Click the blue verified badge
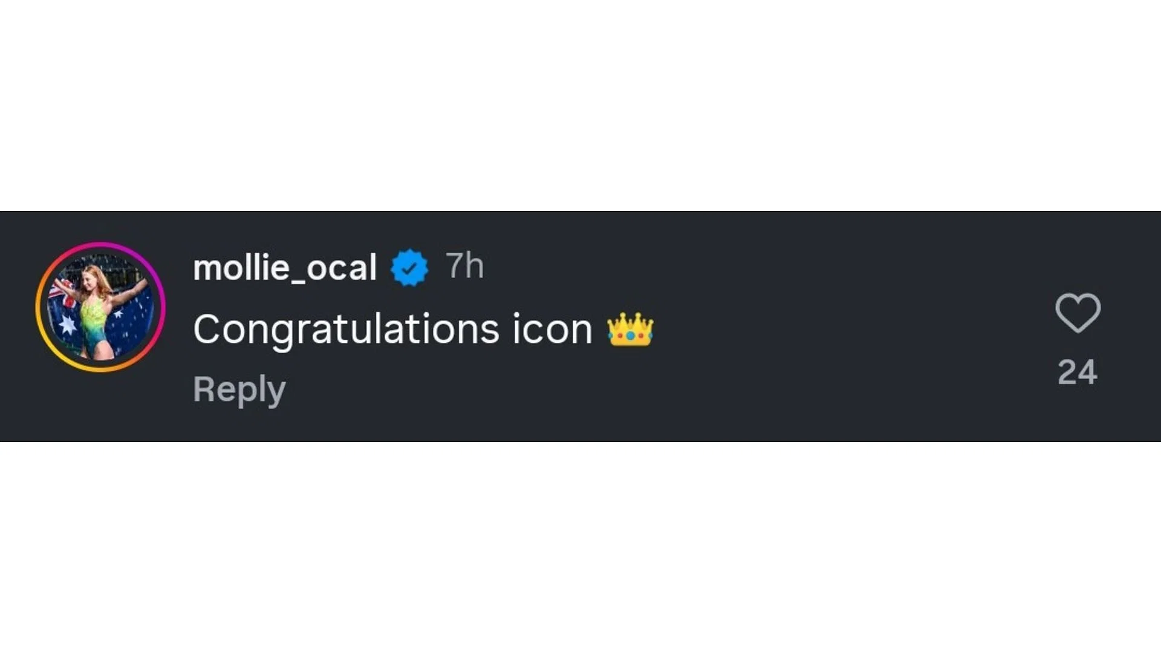 click(409, 267)
